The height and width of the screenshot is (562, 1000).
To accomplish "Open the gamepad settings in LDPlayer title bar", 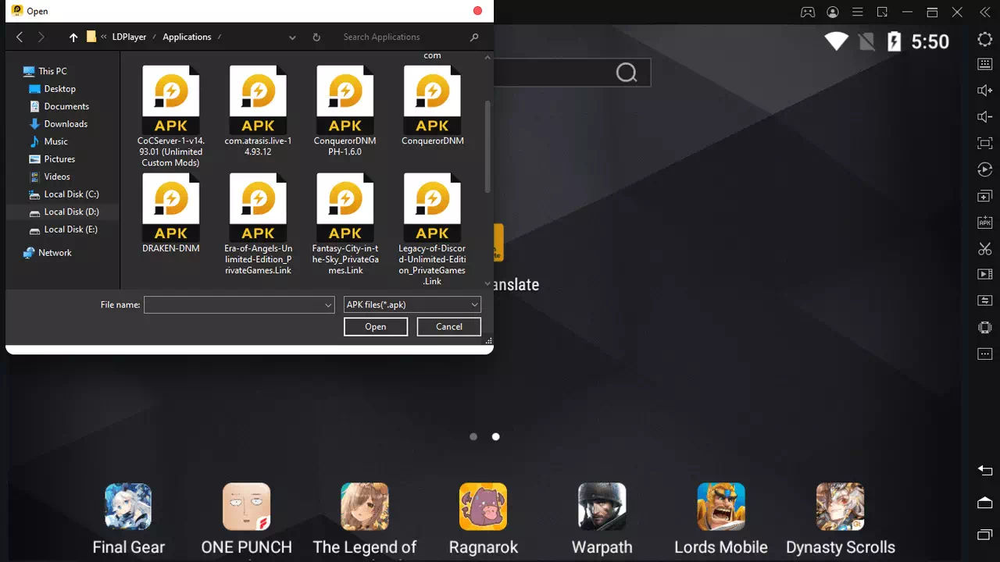I will pyautogui.click(x=808, y=12).
